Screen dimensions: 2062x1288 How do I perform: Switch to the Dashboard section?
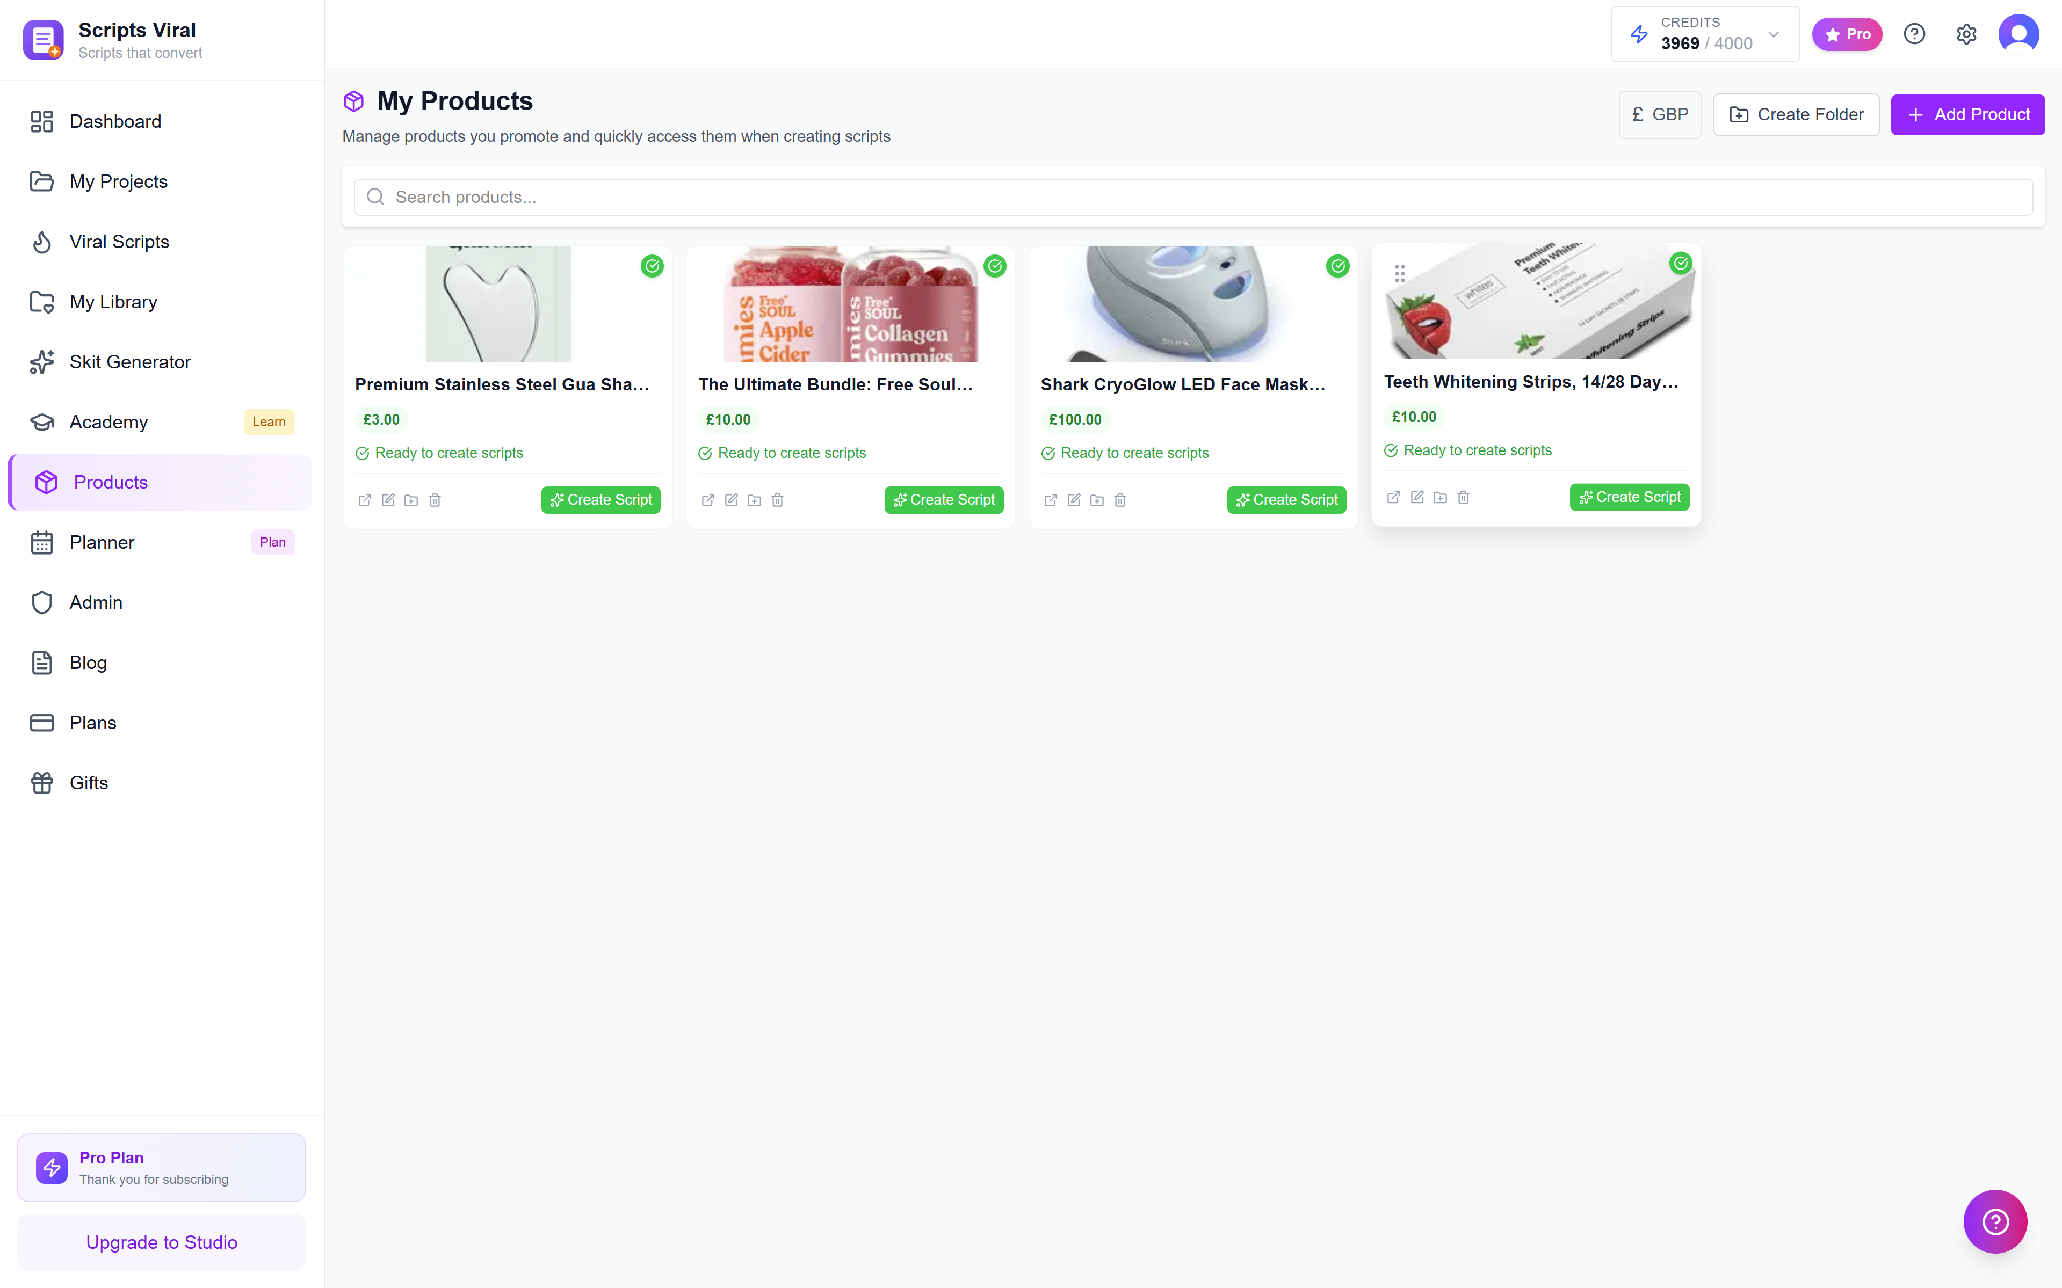click(115, 121)
